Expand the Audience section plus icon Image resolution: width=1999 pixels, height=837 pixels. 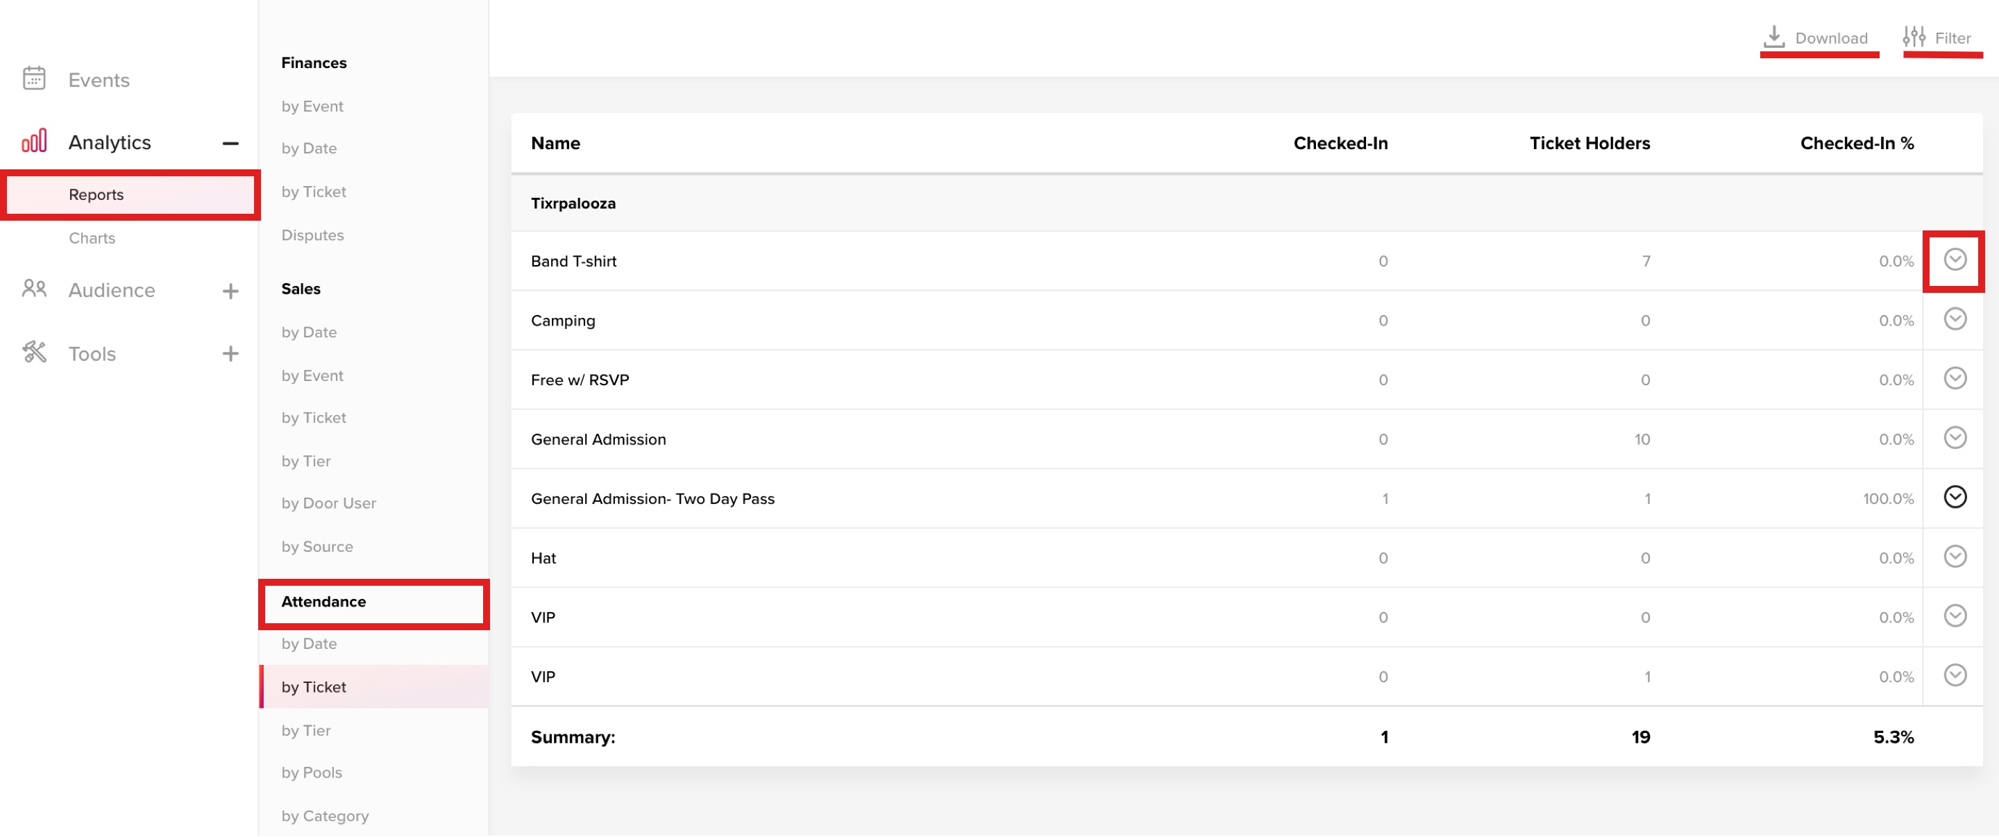tap(230, 291)
